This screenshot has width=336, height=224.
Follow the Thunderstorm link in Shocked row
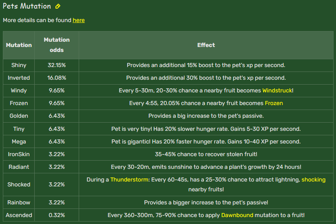(x=129, y=179)
